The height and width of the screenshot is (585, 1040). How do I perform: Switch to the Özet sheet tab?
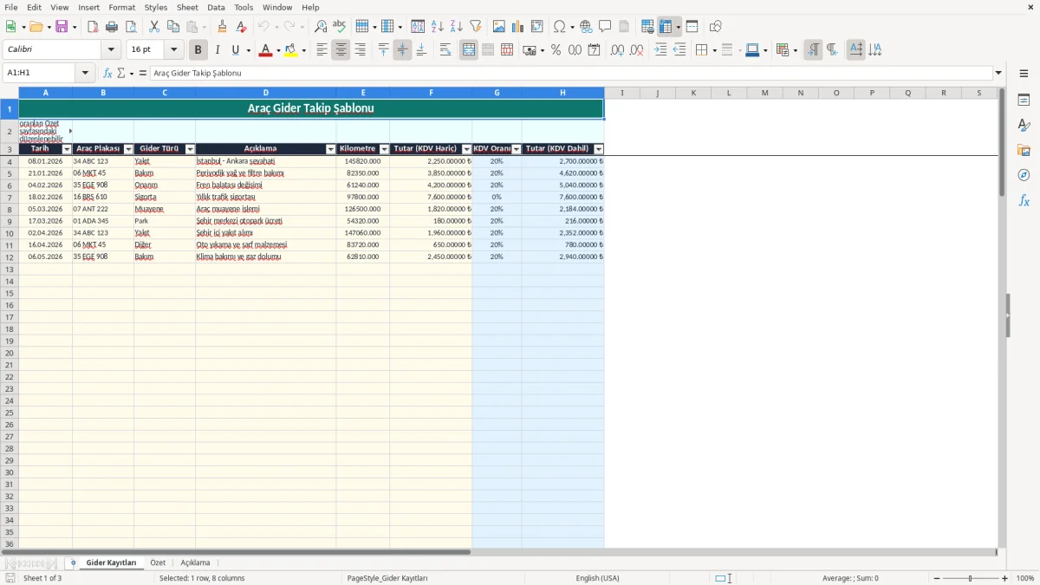(x=158, y=563)
